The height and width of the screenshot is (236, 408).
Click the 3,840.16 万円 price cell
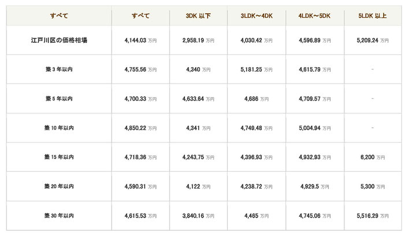coord(198,216)
